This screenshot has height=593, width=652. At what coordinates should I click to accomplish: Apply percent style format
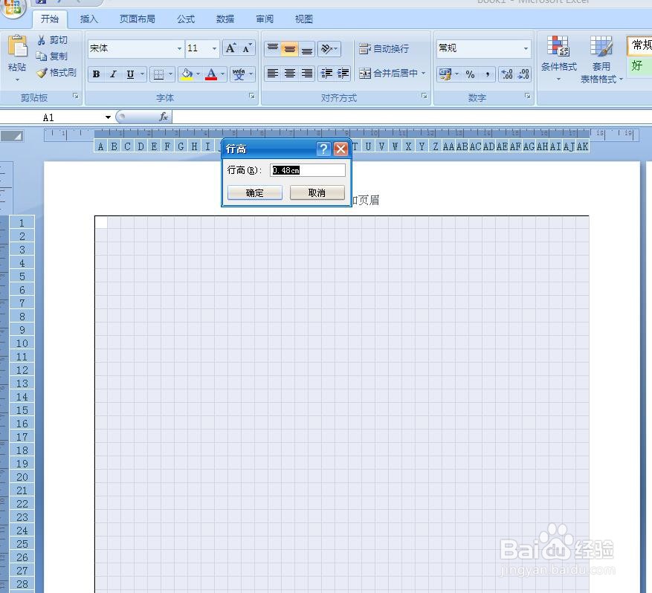pyautogui.click(x=471, y=74)
